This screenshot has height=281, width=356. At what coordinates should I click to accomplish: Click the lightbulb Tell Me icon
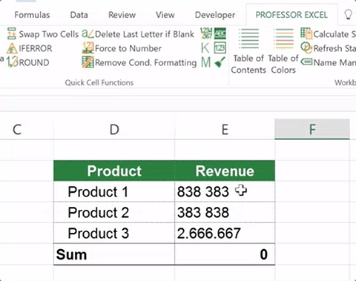tap(348, 14)
